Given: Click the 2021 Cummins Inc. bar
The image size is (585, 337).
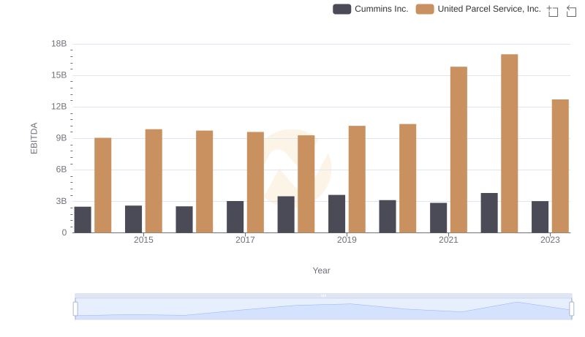Looking at the screenshot, I should [x=438, y=218].
